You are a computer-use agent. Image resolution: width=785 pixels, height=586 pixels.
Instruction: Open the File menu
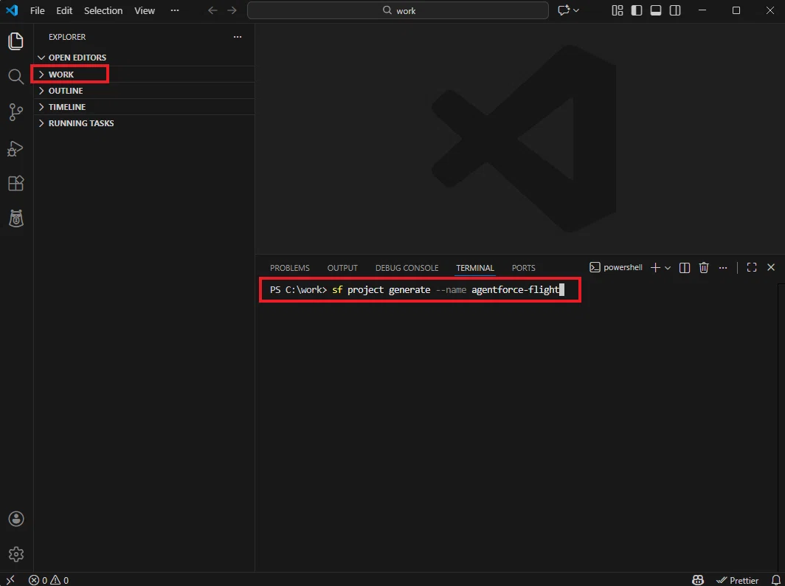point(37,10)
